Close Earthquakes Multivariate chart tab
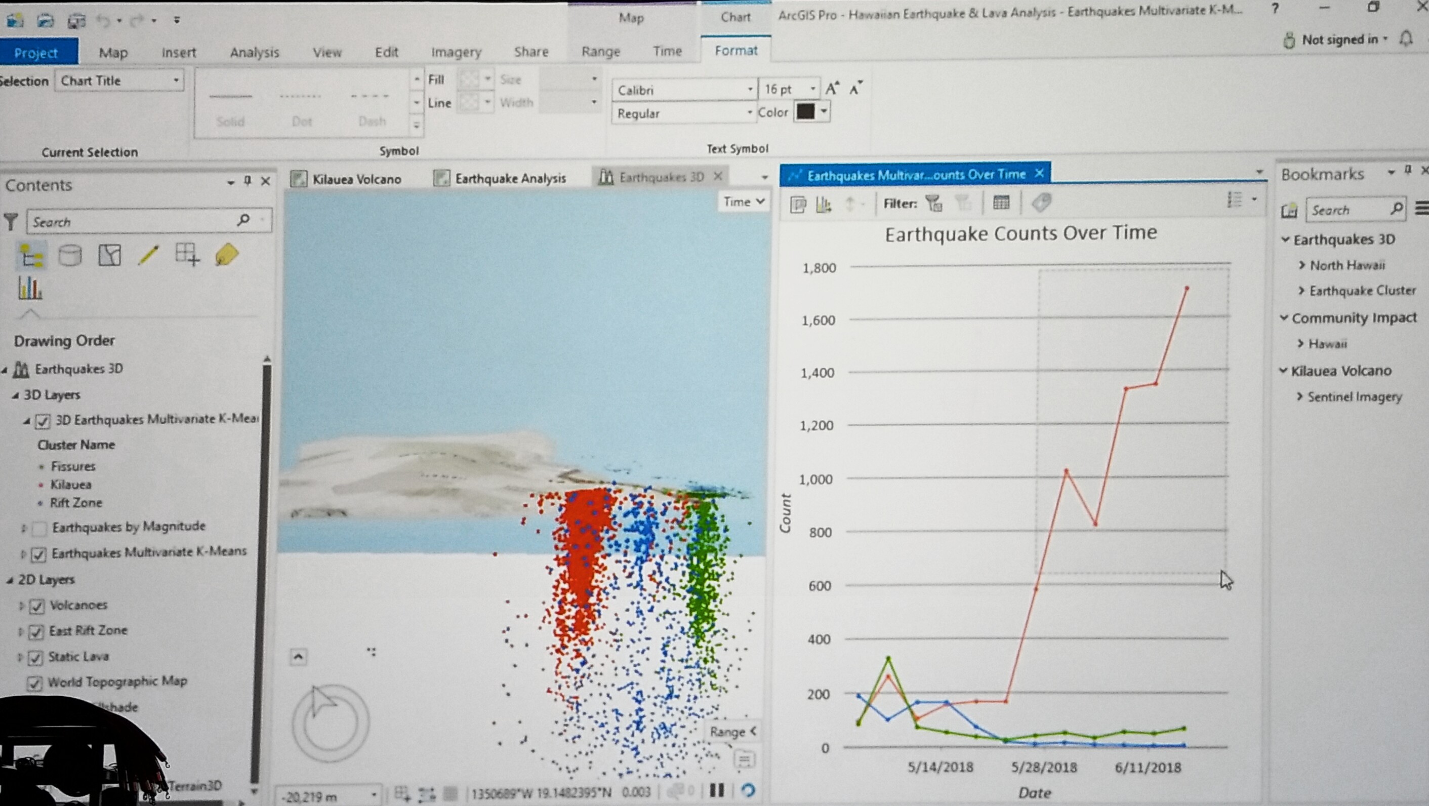The width and height of the screenshot is (1429, 806). pos(1039,174)
